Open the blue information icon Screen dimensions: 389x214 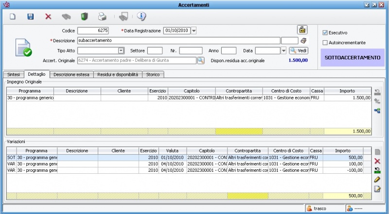141,16
